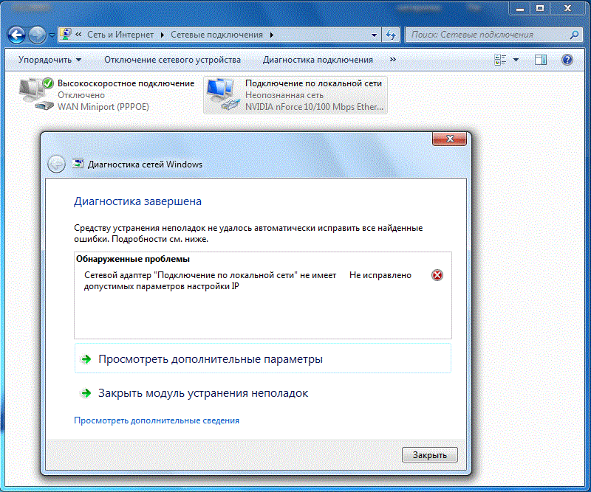Image resolution: width=591 pixels, height=492 pixels.
Task: Click the "Диагностика сетей Windows" title icon
Action: [x=78, y=164]
